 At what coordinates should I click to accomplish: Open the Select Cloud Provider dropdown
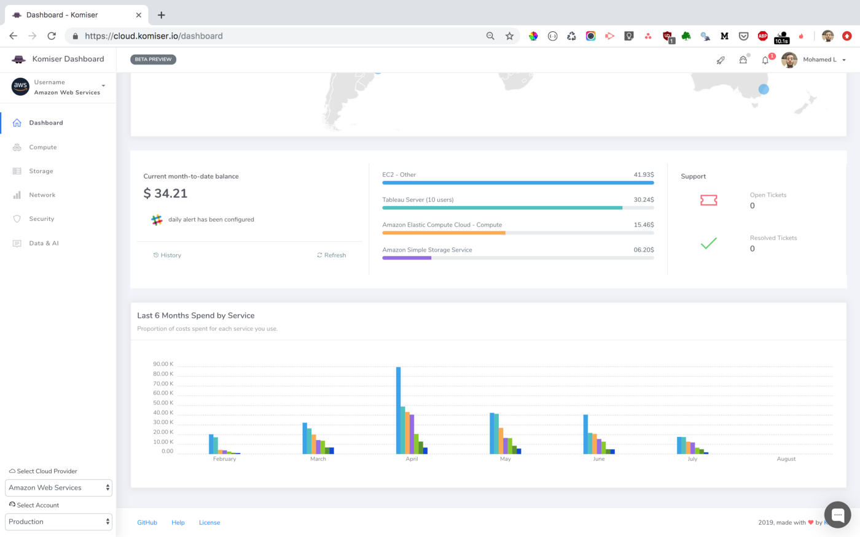(x=59, y=488)
